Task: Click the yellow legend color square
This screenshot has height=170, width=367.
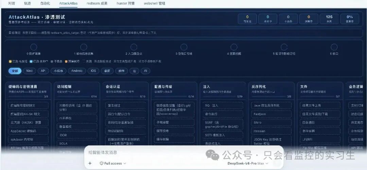Action: (10, 61)
